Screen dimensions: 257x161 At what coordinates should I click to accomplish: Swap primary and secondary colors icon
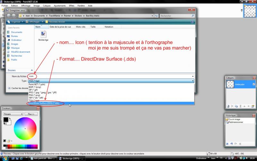point(10,118)
